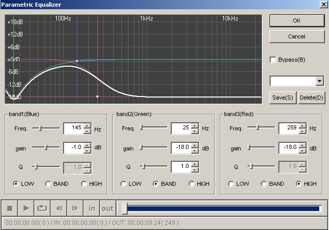Increase band1 Freq. spinner up arrow
The height and width of the screenshot is (230, 329).
87,126
